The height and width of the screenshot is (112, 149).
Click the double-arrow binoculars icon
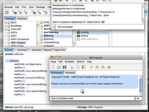pos(34,12)
